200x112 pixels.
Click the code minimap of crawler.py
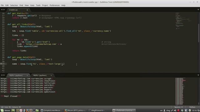coord(184,21)
